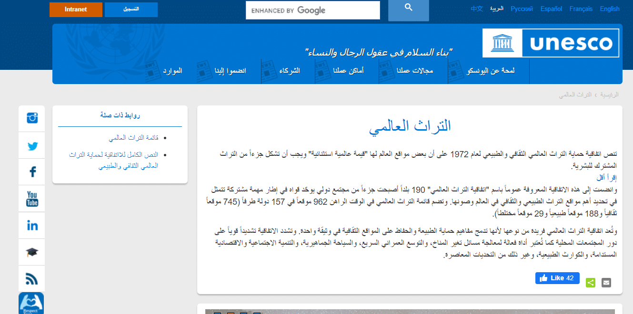Click the LinkedIn sidebar icon

pos(32,225)
